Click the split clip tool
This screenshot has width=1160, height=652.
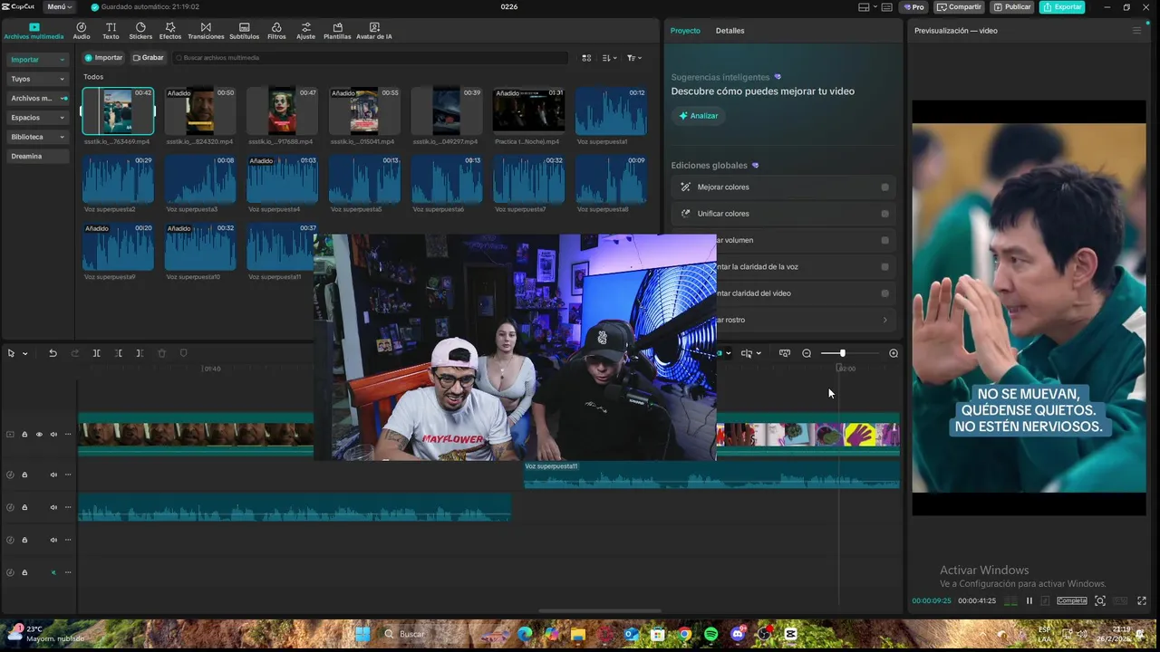(96, 353)
